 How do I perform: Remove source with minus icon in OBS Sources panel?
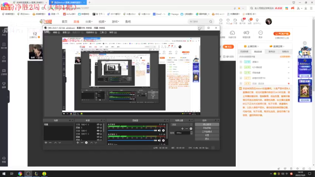(82, 142)
